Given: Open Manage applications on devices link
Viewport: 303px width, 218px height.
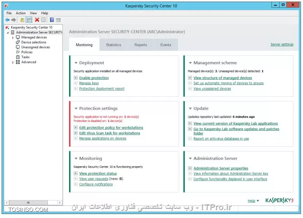Looking at the screenshot, I should (x=103, y=138).
